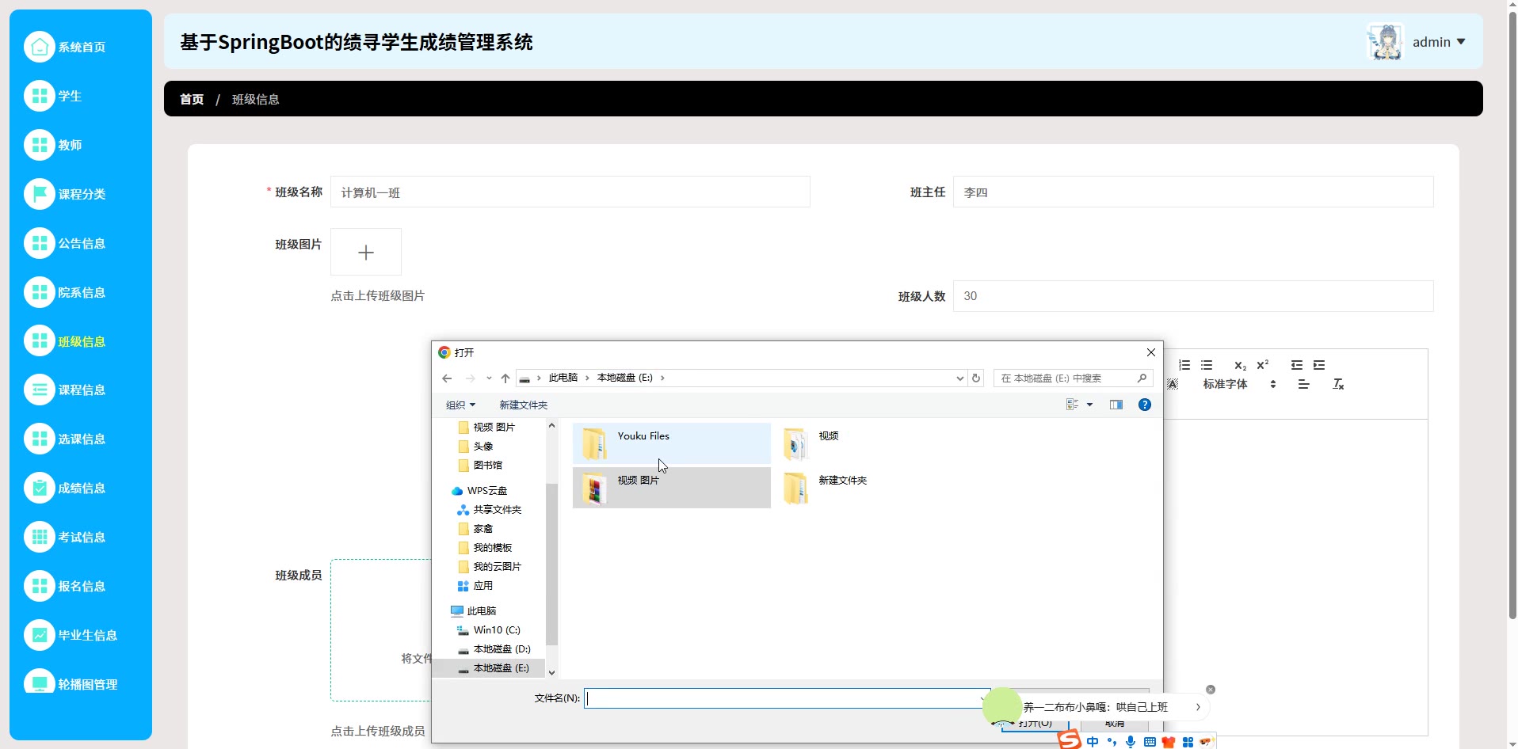Go up one folder level in dialog
Viewport: 1518px width, 749px height.
(x=505, y=378)
